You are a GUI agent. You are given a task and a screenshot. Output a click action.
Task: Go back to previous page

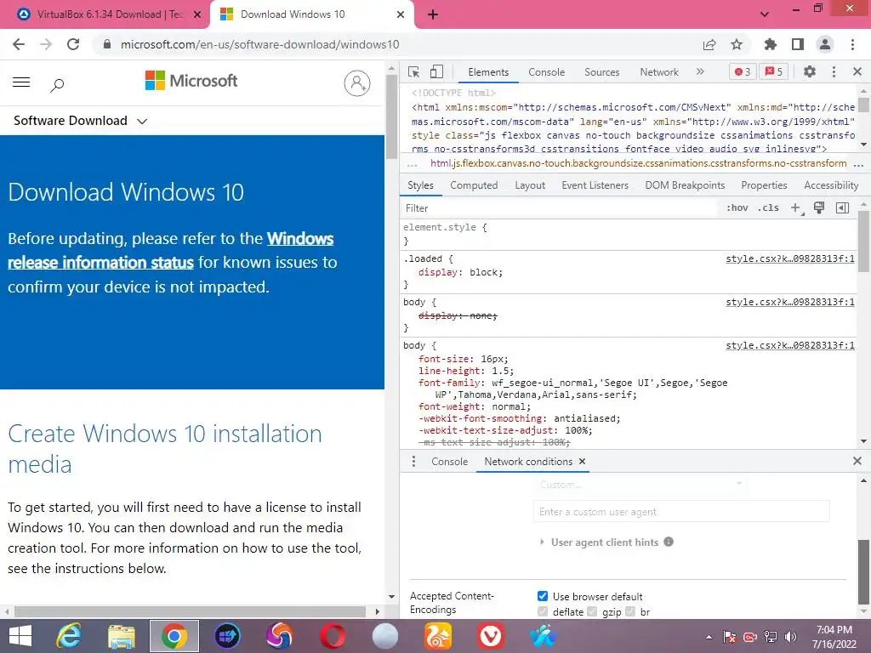pyautogui.click(x=19, y=44)
